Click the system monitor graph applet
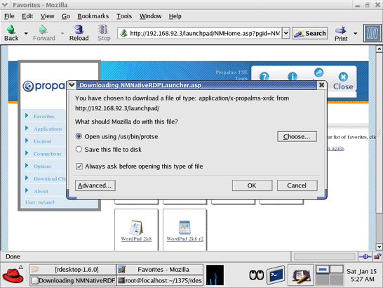Viewport: 383px width, 288px height. tap(215, 275)
